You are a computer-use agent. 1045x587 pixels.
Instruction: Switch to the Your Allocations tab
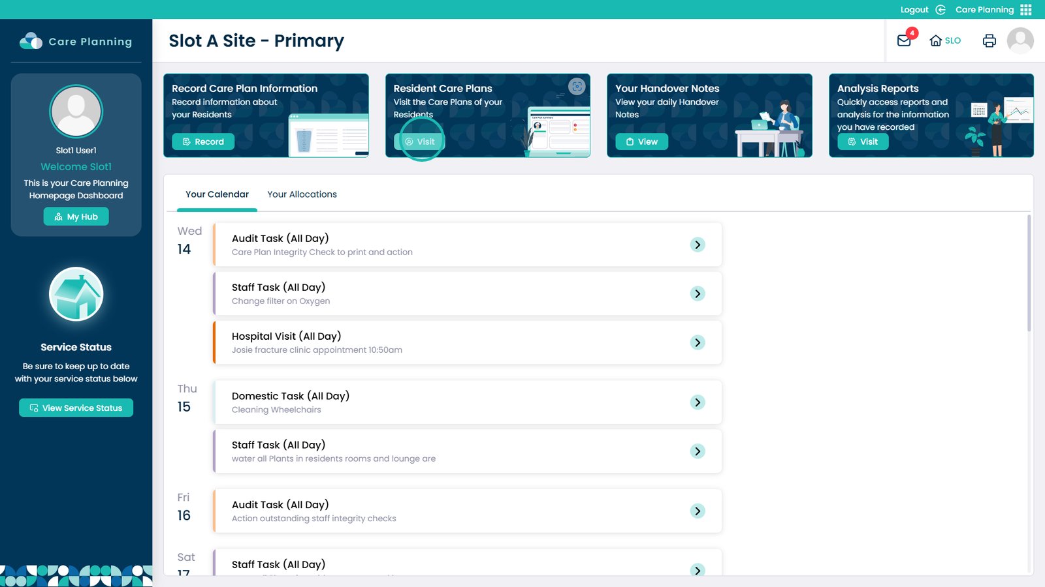pyautogui.click(x=302, y=194)
